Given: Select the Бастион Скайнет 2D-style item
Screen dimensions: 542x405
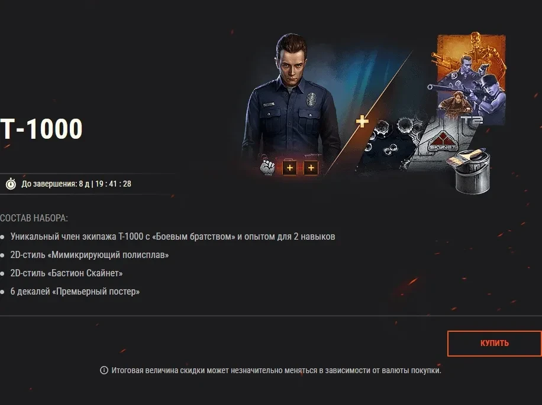Looking at the screenshot, I should click(66, 273).
